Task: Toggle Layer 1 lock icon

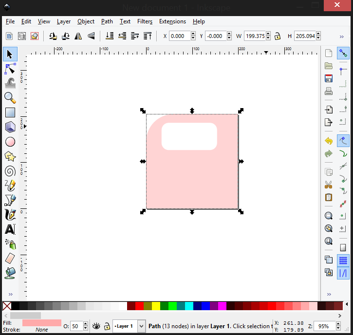Action: coord(107,326)
